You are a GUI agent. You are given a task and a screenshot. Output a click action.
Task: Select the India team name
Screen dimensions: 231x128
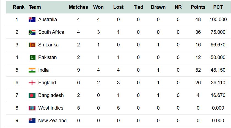click(43, 70)
